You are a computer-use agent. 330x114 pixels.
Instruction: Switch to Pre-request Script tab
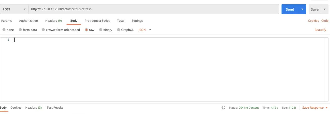coord(97,21)
